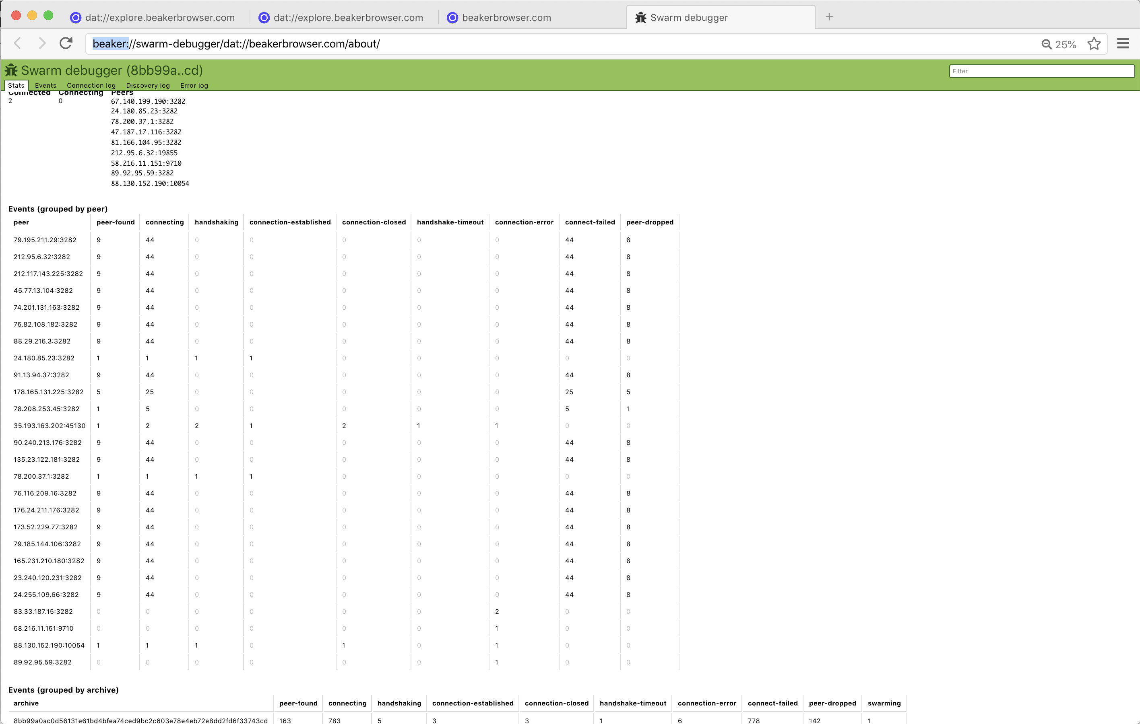This screenshot has height=724, width=1140.
Task: Open the browser hamburger menu
Action: [x=1123, y=43]
